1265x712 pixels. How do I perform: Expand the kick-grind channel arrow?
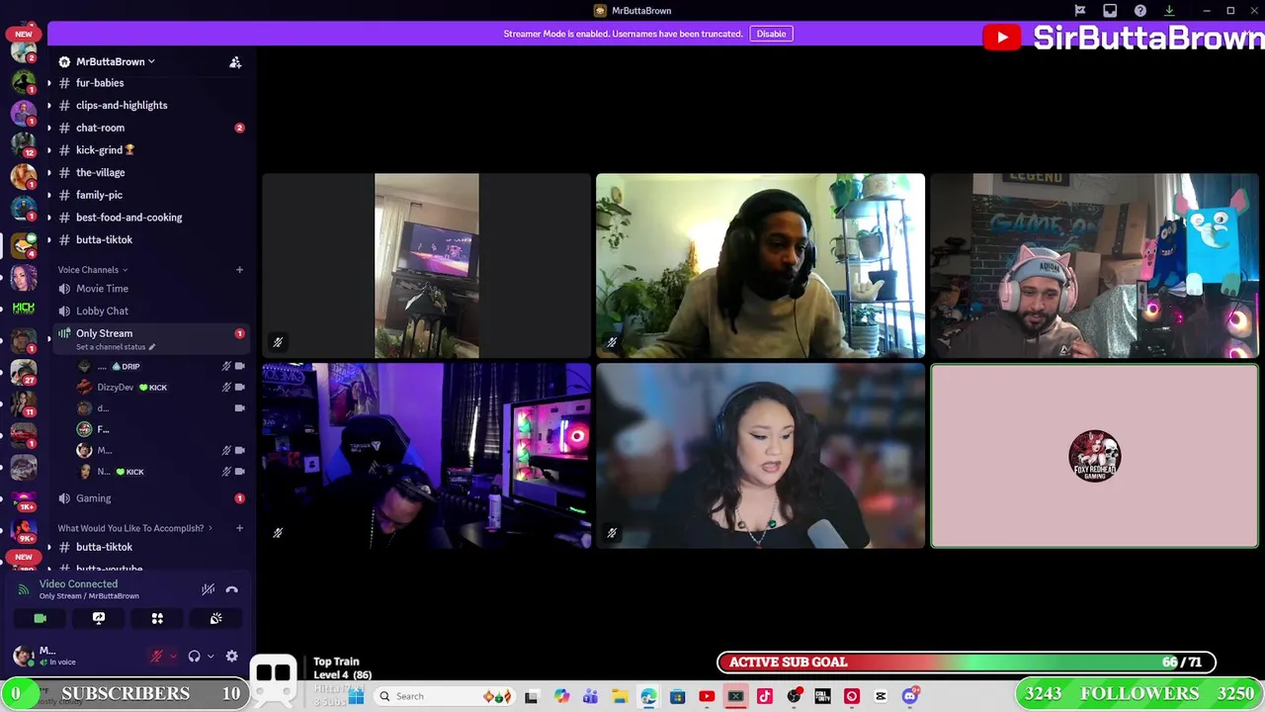click(x=49, y=150)
